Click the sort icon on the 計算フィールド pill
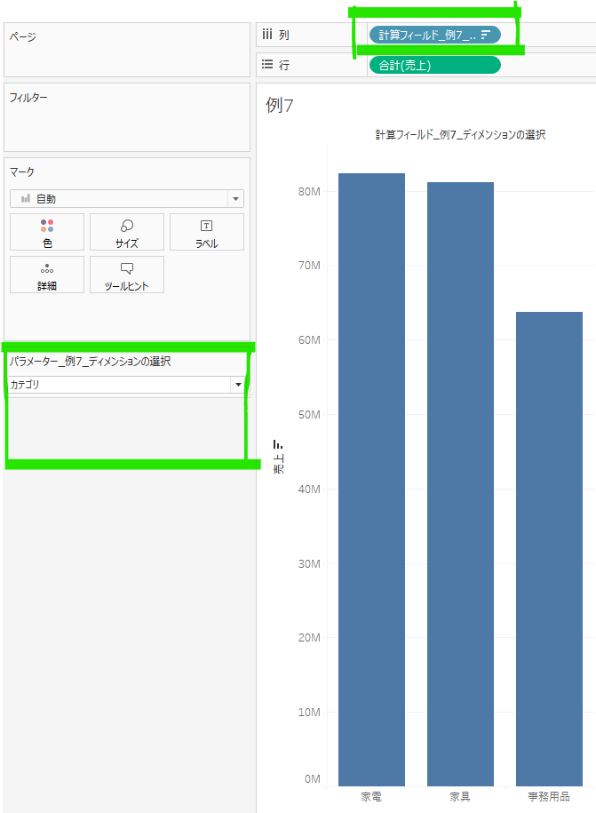This screenshot has width=596, height=813. pyautogui.click(x=486, y=35)
